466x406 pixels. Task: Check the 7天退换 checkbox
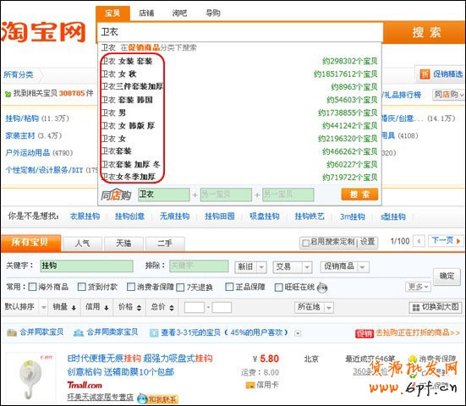point(180,288)
